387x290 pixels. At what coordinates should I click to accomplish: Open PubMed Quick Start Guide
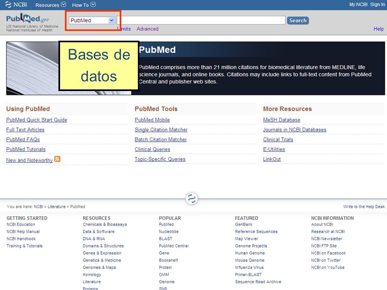coord(37,120)
